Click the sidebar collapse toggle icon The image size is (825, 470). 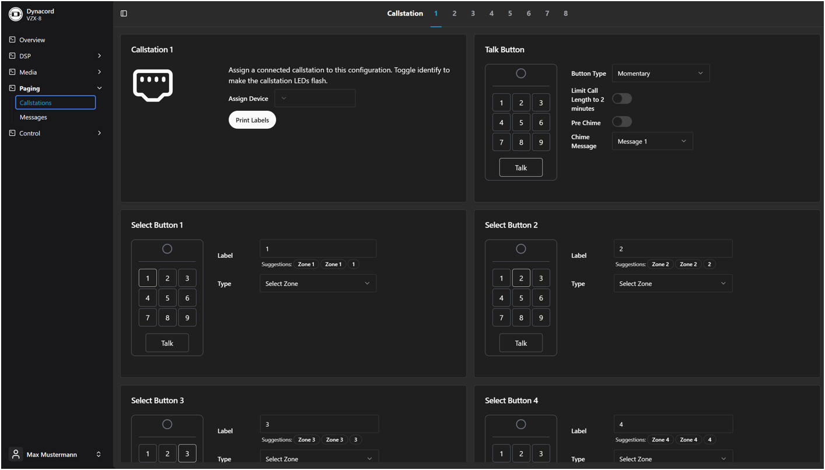point(124,13)
